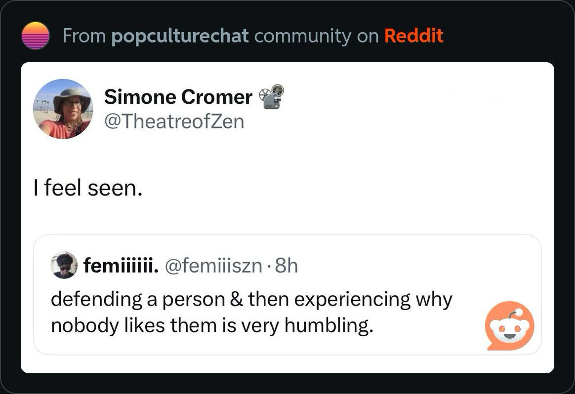575x394 pixels.
Task: Click the "nobody likes them" line
Action: (x=134, y=325)
